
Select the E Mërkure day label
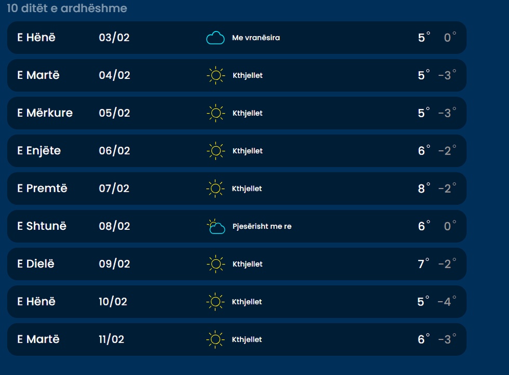[x=45, y=113]
